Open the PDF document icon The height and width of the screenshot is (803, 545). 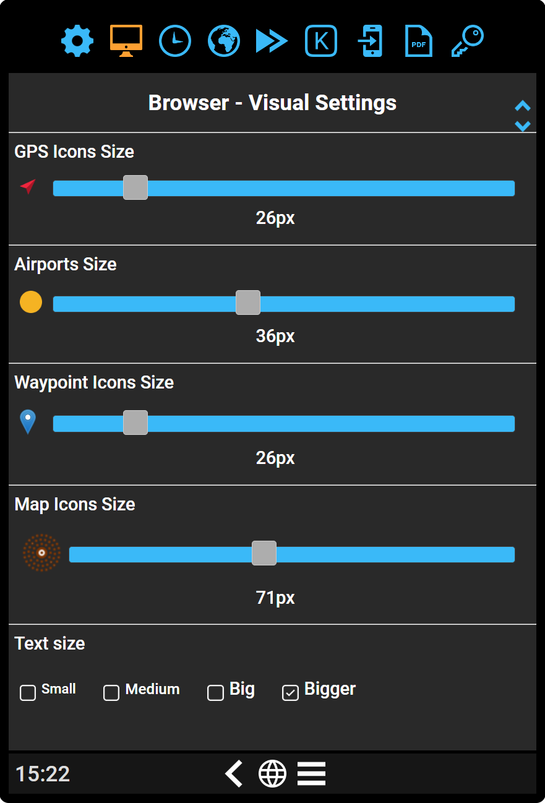[418, 41]
